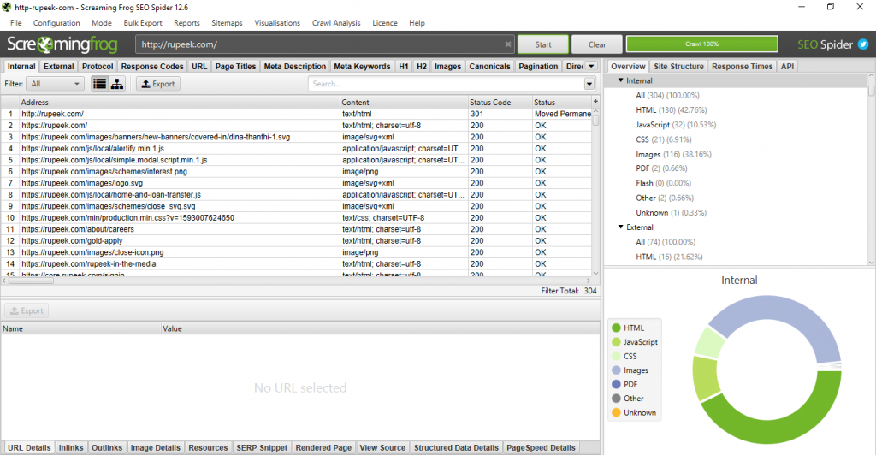Click the plus column add icon
The height and width of the screenshot is (455, 876).
coord(595,102)
